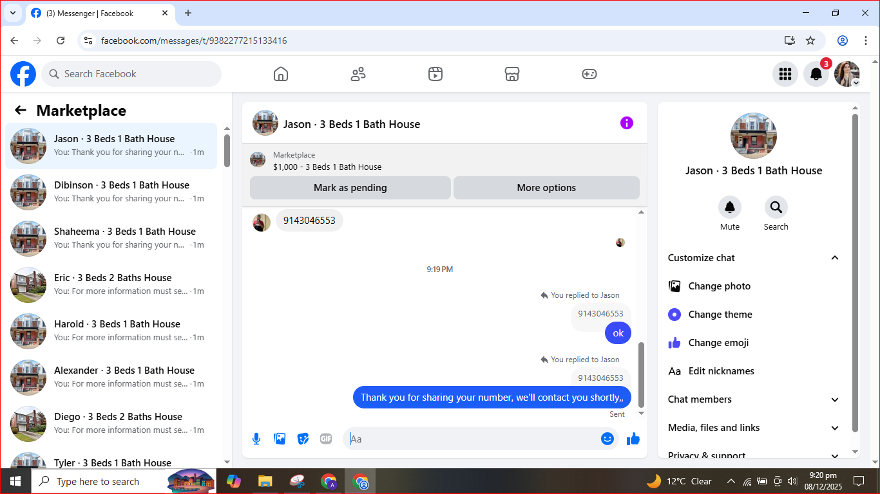Viewport: 880px width, 494px height.
Task: Open the Copilot icon in taskbar
Action: pyautogui.click(x=233, y=481)
